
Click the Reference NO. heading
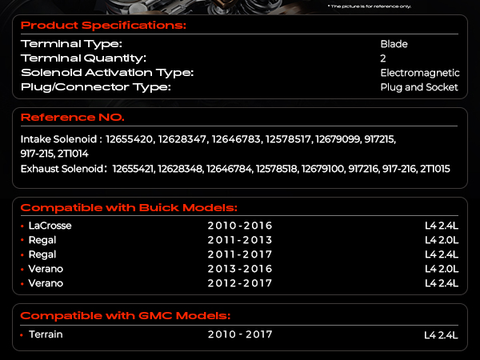pos(73,118)
